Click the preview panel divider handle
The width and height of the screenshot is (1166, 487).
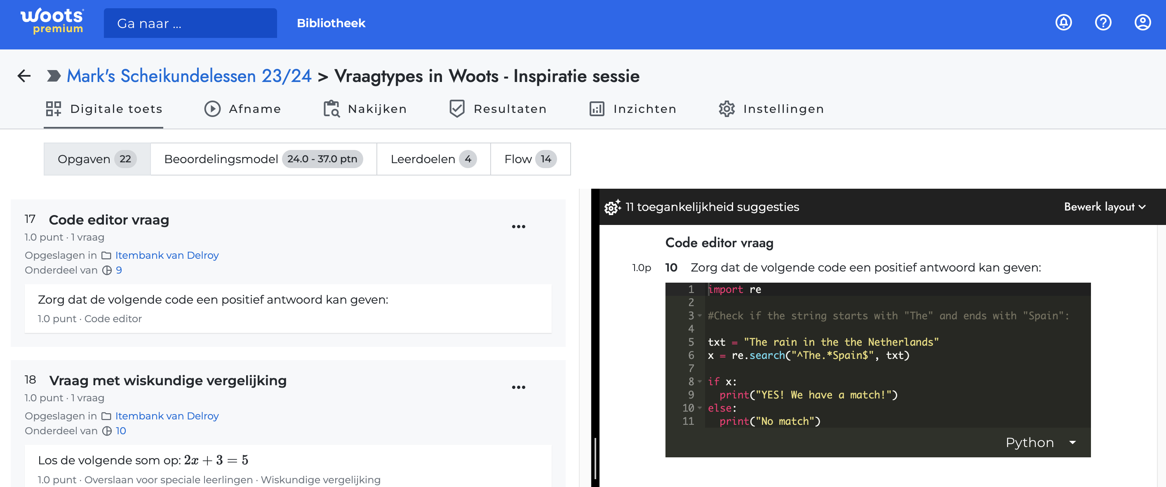(595, 459)
